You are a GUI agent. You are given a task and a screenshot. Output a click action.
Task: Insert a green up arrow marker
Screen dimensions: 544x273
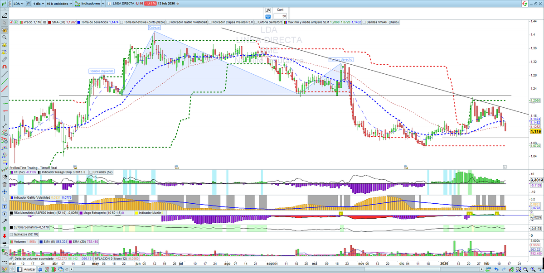pyautogui.click(x=5, y=228)
